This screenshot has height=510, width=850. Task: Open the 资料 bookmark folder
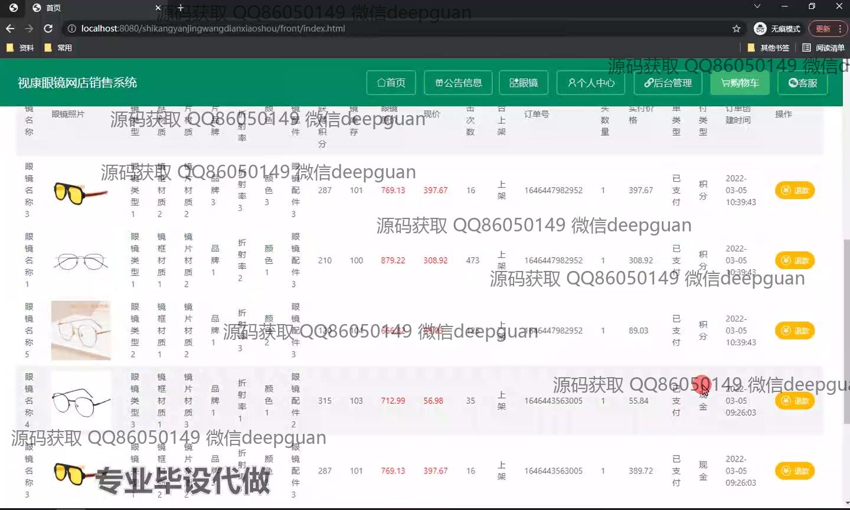(x=20, y=48)
